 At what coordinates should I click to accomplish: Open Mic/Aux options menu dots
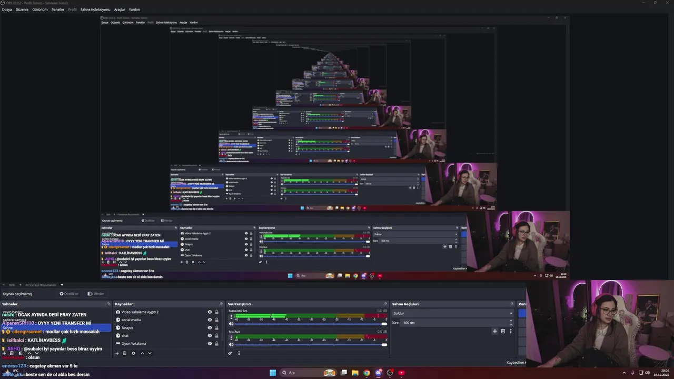231,337
